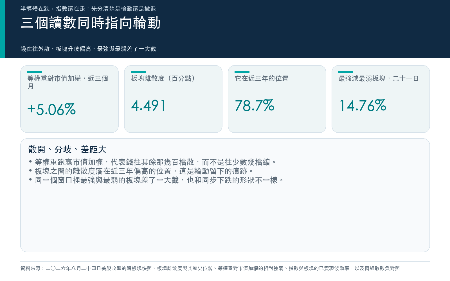The image size is (450, 281).
Task: Select the card label 等權重對市值加權，近三個月
Action: tap(68, 82)
